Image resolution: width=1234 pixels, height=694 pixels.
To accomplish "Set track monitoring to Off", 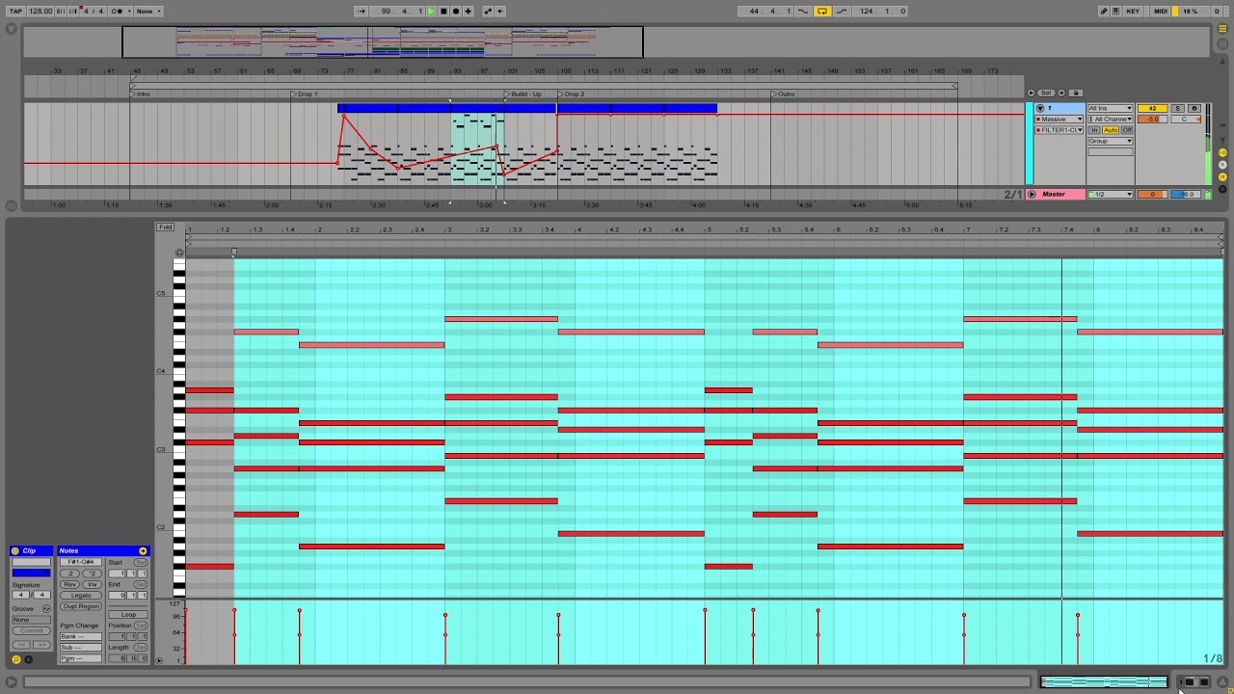I will [x=1127, y=130].
